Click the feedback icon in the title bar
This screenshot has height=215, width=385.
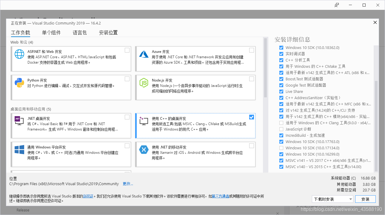(x=337, y=5)
